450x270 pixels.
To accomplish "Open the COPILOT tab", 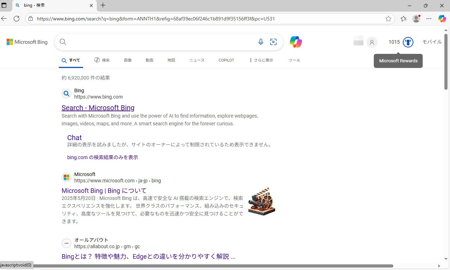I will coord(226,60).
